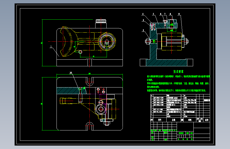Click the 材料 header cell in parts list
The height and width of the screenshot is (149, 230).
click(x=190, y=120)
